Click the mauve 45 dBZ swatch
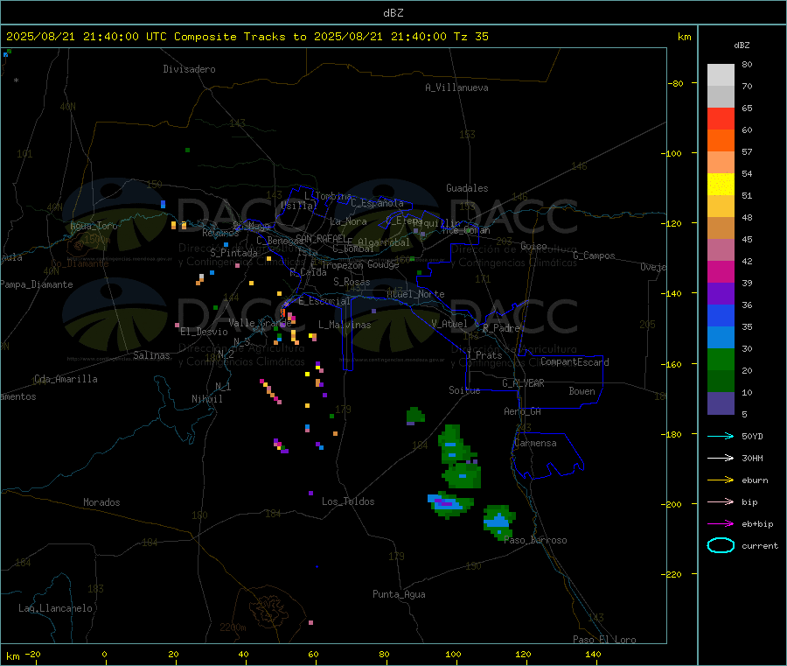Image resolution: width=787 pixels, height=666 pixels. click(x=721, y=249)
